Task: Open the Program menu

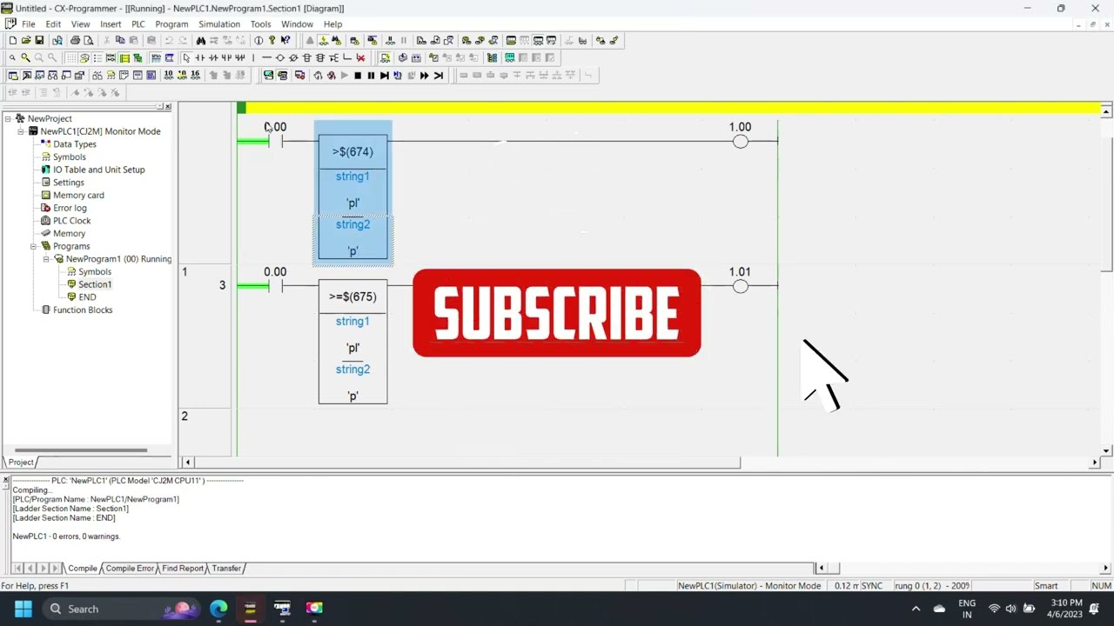Action: click(171, 23)
